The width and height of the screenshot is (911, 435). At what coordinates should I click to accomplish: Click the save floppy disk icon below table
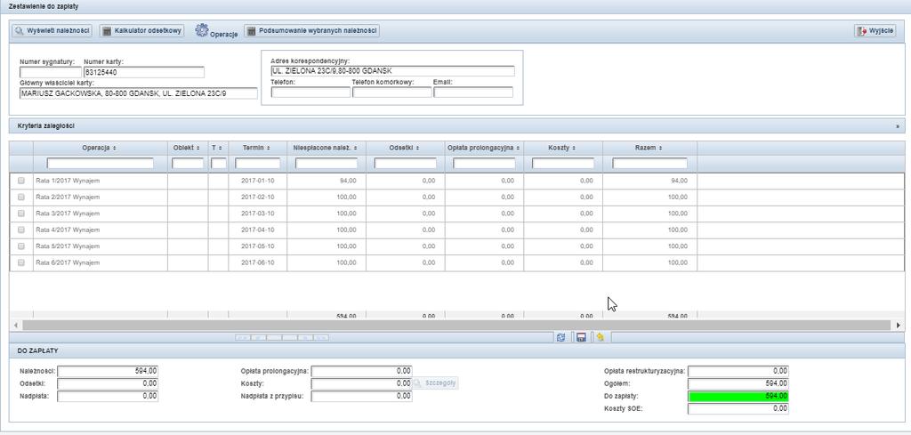click(x=580, y=337)
